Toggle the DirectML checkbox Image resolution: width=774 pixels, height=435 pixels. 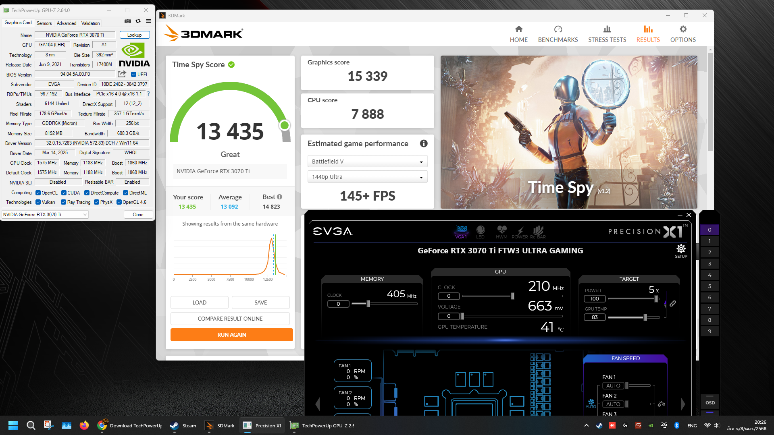(x=125, y=193)
